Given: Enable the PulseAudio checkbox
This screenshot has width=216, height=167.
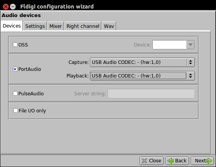Looking at the screenshot, I should click(x=15, y=93).
